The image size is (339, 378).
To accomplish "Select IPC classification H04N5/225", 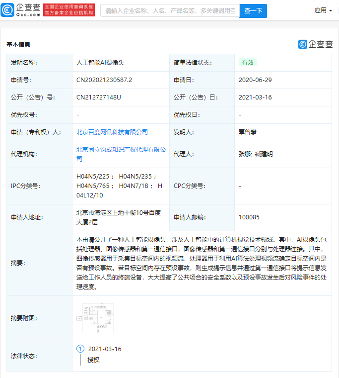I will click(93, 176).
